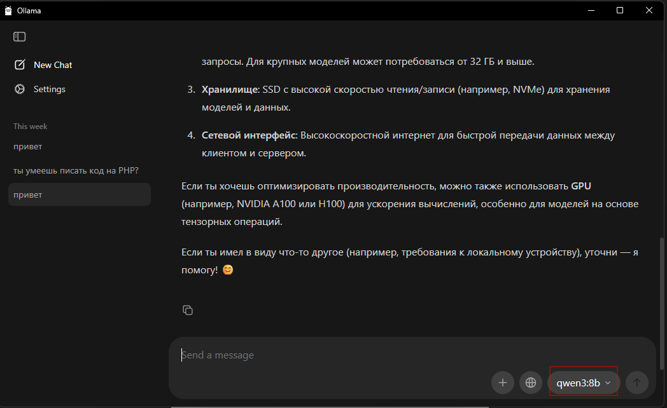Click the chevron next to qwen3:8b
667x408 pixels.
click(608, 383)
